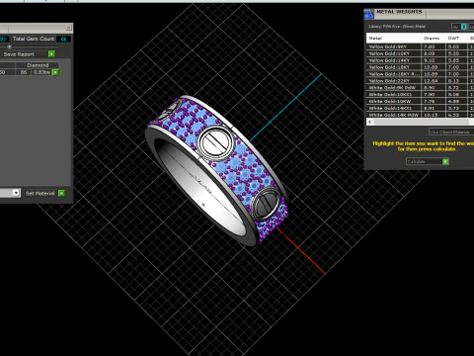Click the Total Gem Count value 66
This screenshot has width=474, height=356.
point(63,39)
